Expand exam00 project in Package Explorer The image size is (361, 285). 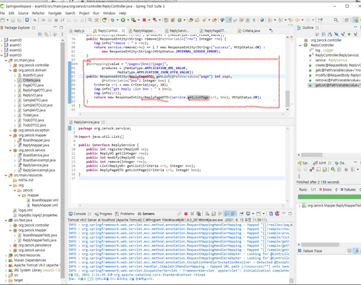coord(2,40)
